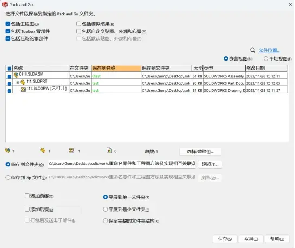The image size is (295, 248).
Task: Click 浏览 button beside save folder path
Action: pyautogui.click(x=210, y=164)
